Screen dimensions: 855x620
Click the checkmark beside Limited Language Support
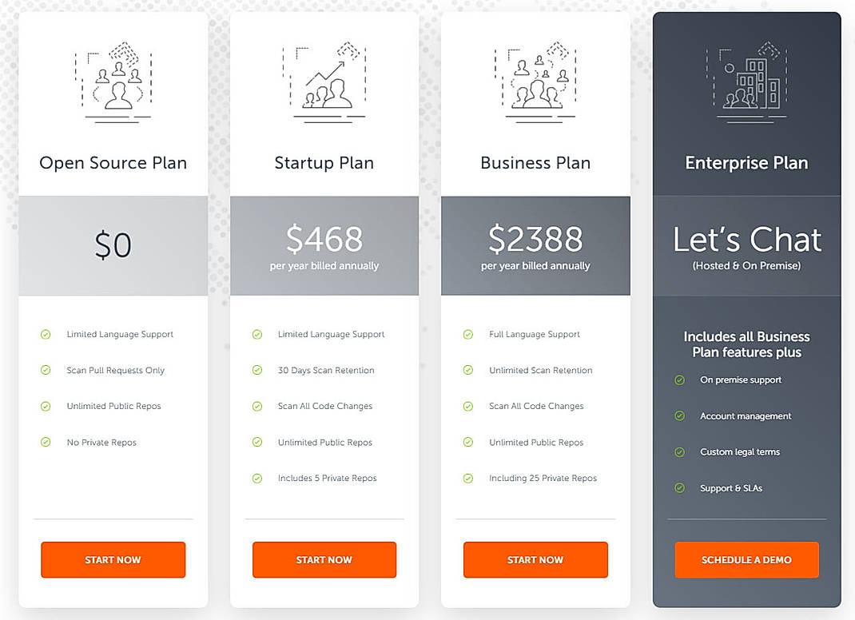(x=46, y=335)
